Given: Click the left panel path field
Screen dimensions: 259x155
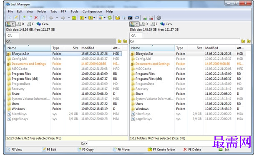Looking at the screenshot, I should [x=61, y=41].
